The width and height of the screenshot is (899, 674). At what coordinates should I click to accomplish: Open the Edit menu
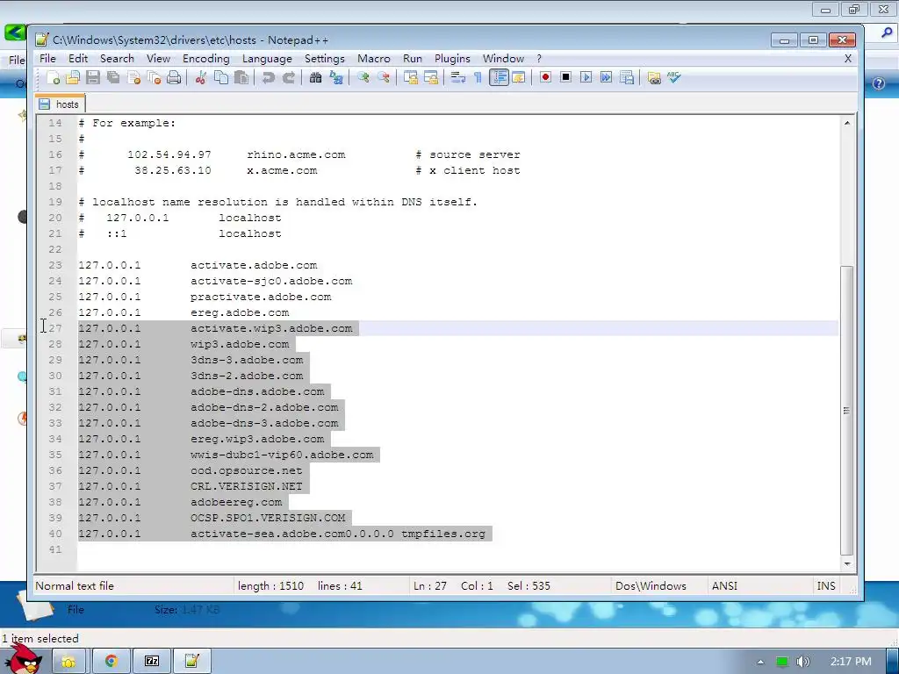click(78, 59)
